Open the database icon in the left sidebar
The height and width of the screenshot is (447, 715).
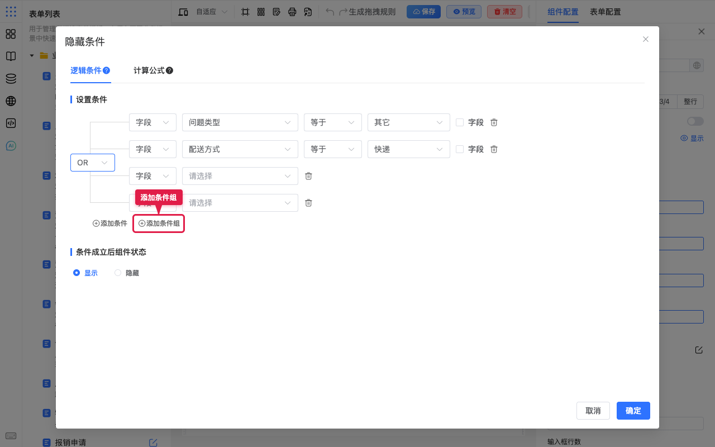point(11,79)
